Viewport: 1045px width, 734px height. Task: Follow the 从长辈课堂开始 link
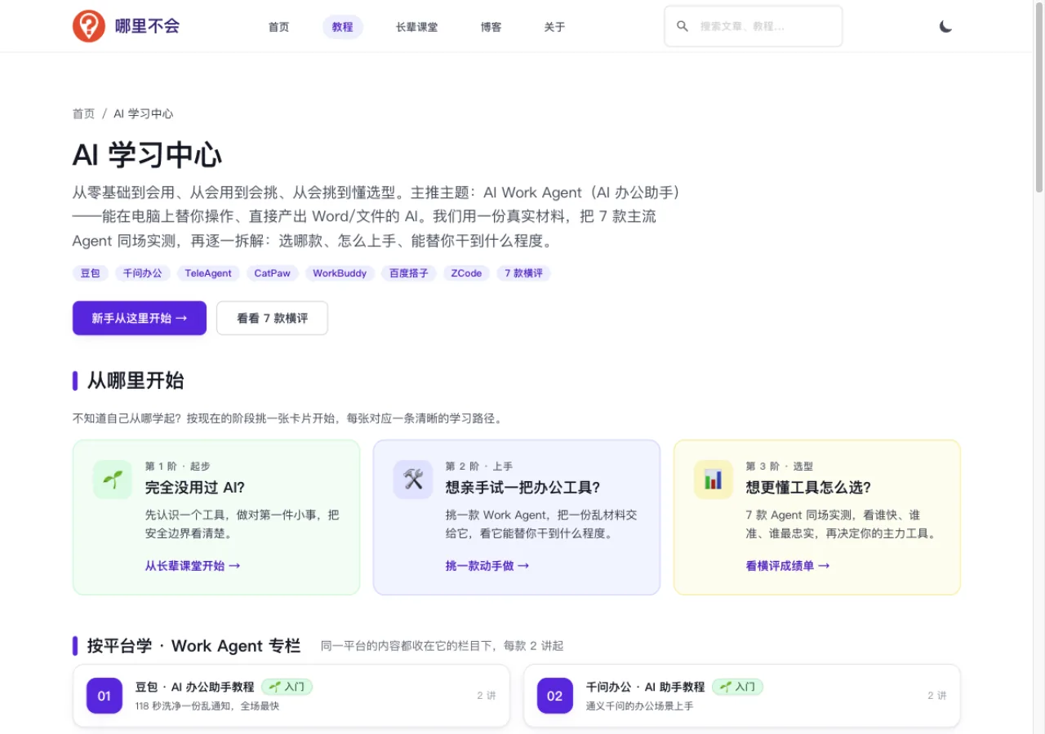[x=193, y=565]
